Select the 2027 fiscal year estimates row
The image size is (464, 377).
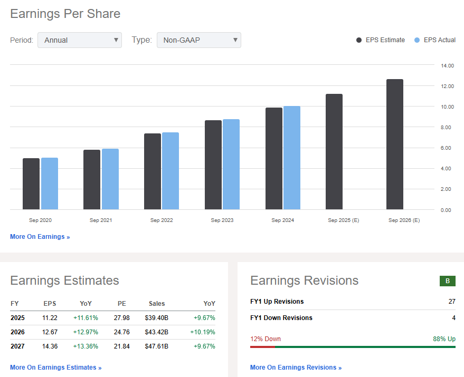(112, 346)
